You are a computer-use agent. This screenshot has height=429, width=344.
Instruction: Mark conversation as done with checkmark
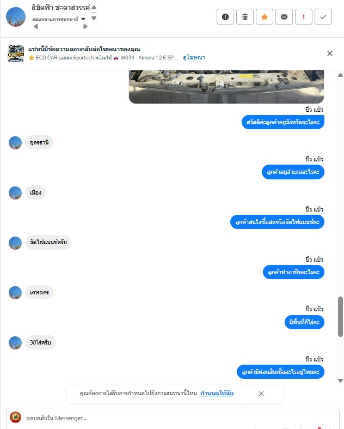(323, 17)
